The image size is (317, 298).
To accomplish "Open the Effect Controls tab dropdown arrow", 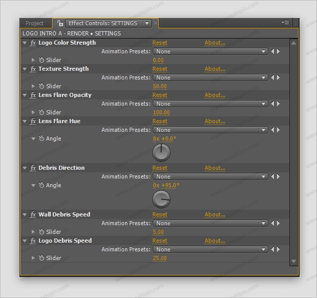I will pos(147,23).
